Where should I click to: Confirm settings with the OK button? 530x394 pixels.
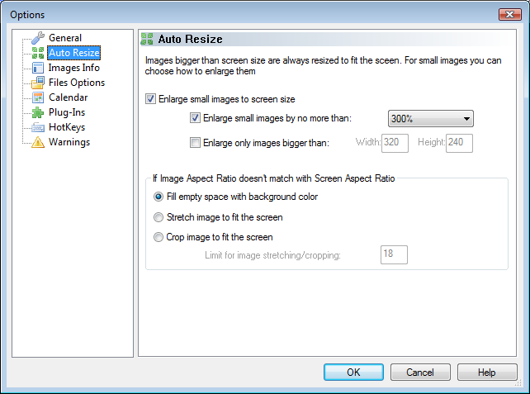coord(353,373)
